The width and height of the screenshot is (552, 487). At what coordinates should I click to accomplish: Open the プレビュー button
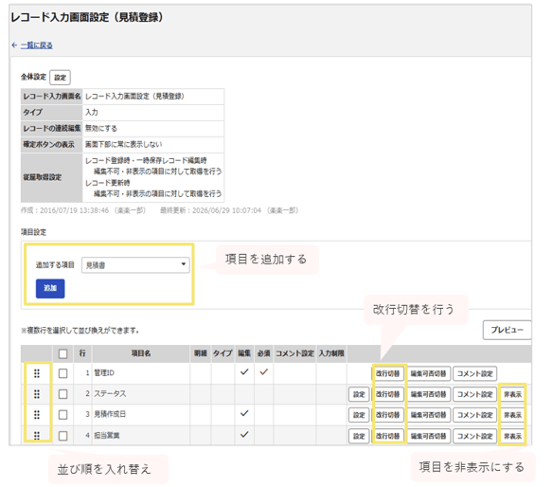tap(507, 330)
